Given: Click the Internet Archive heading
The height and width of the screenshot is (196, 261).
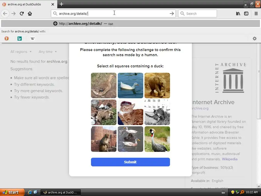Looking at the screenshot, I should click(x=213, y=102).
